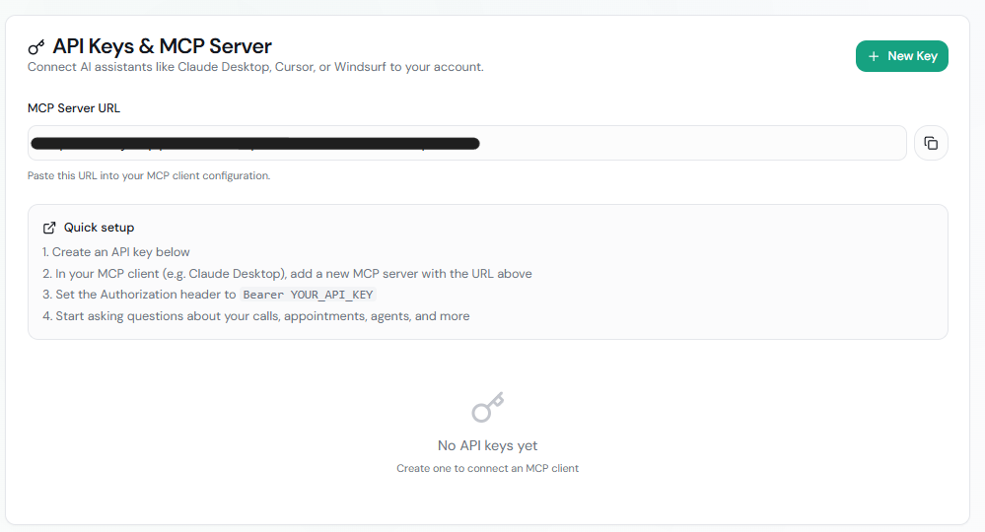Click 'Create one to connect an MCP client'
Viewport: 985px width, 532px height.
487,468
